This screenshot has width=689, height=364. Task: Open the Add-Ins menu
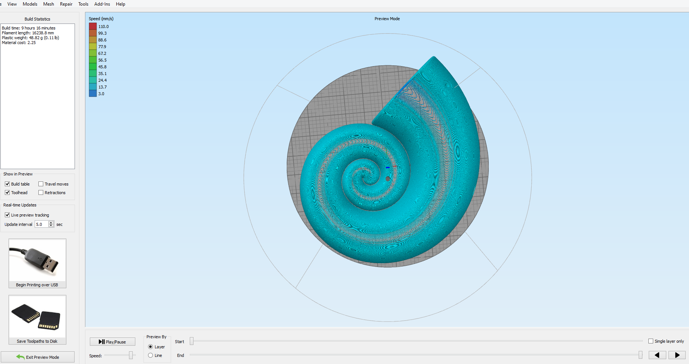tap(102, 4)
